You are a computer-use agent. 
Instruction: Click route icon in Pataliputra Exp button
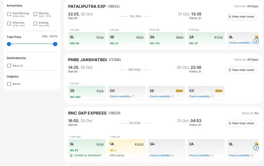point(230,17)
